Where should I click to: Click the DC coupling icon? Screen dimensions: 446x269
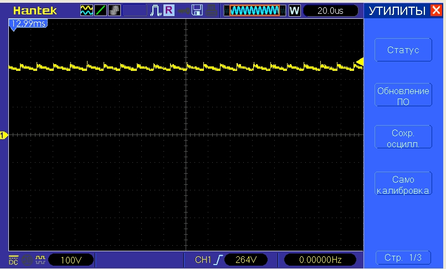tap(13, 259)
